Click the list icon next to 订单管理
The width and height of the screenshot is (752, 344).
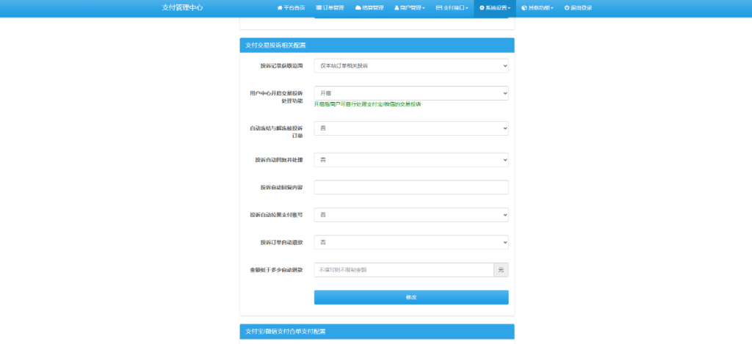[x=319, y=7]
